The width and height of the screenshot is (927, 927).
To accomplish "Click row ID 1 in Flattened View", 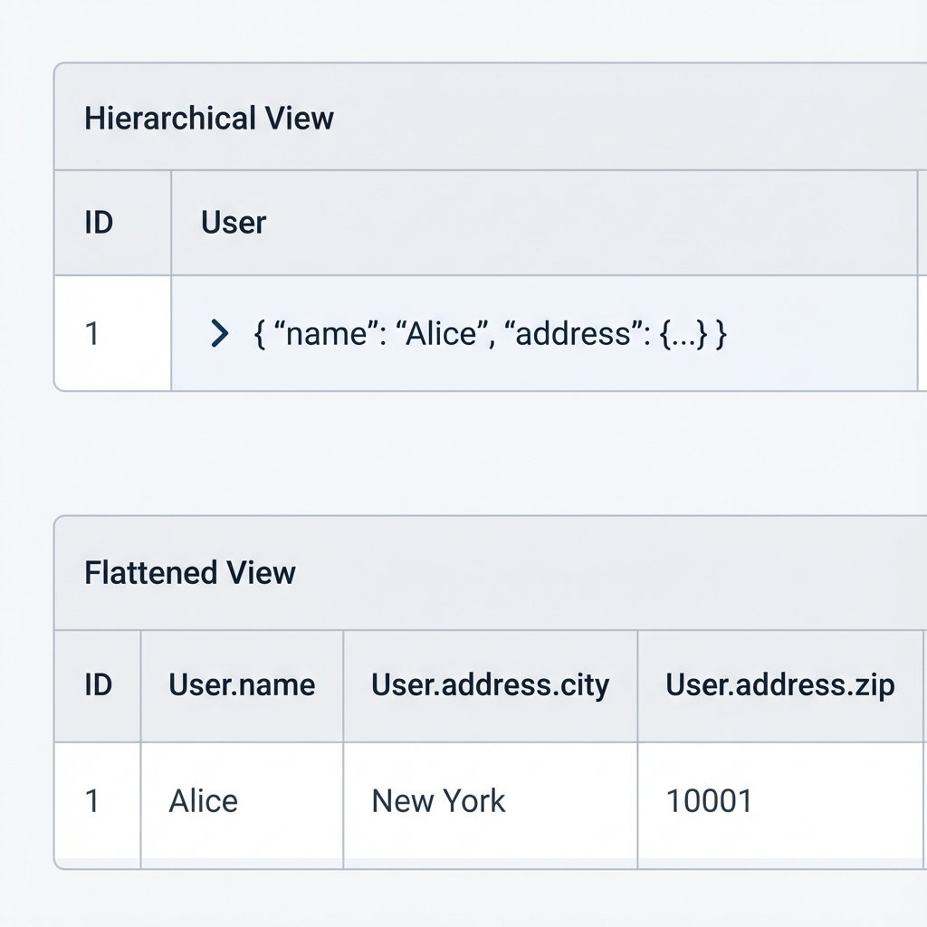I will pos(92,801).
